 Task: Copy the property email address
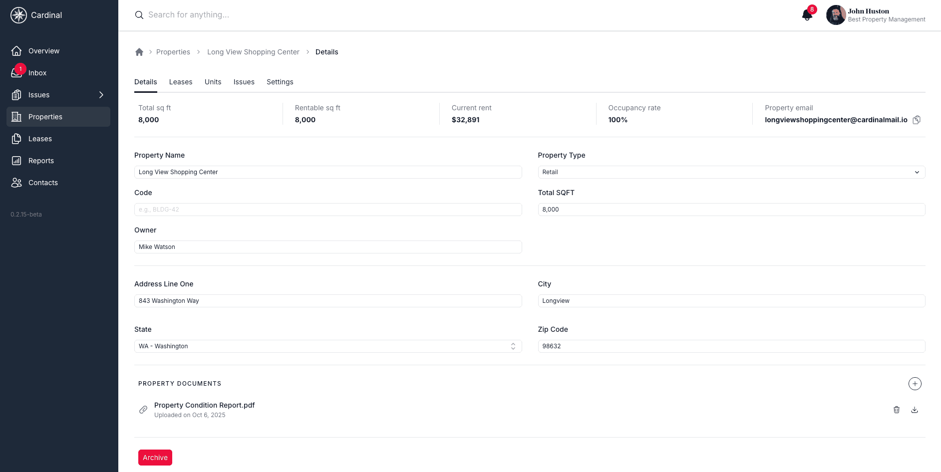(917, 119)
